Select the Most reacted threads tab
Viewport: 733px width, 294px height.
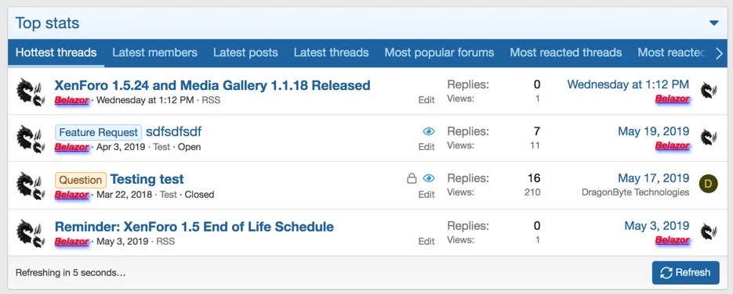[566, 52]
